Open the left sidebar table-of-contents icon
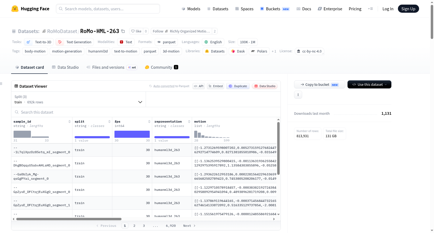Viewport: 434px width, 233px height. click(1, 84)
